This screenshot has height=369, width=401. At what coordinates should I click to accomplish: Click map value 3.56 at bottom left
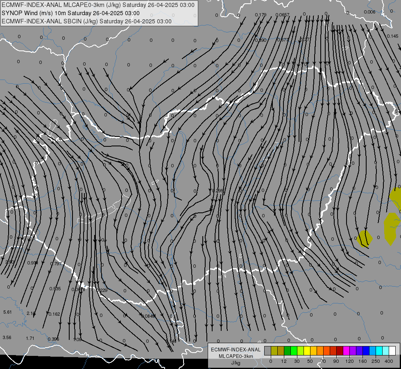pos(7,337)
